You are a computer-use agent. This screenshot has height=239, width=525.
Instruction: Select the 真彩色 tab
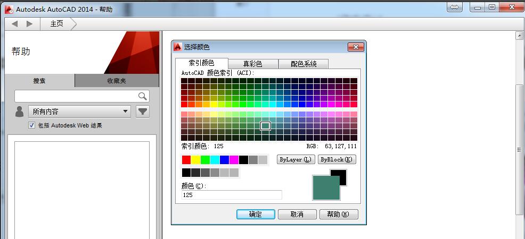pyautogui.click(x=253, y=64)
